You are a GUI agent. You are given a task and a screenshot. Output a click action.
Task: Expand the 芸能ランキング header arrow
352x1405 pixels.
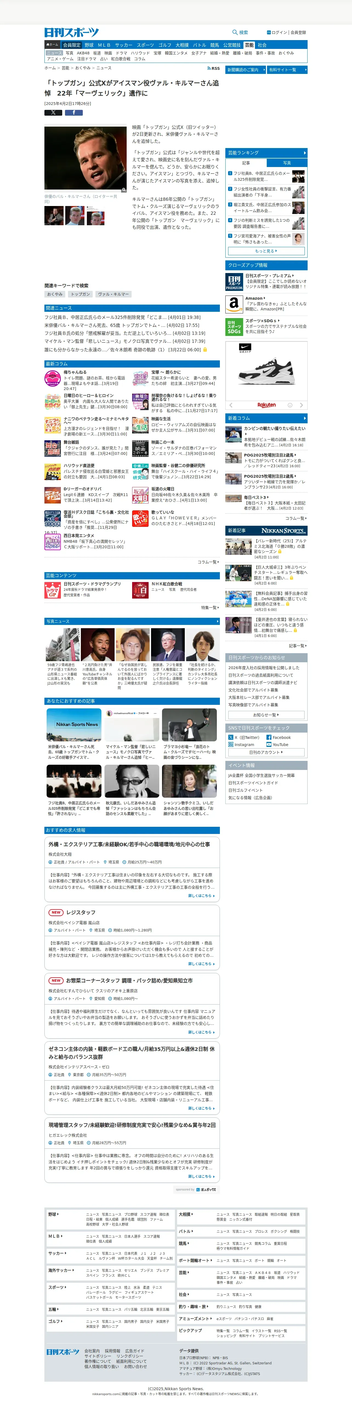pyautogui.click(x=305, y=153)
